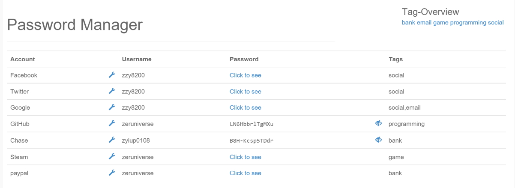Show the Steam password
Image resolution: width=515 pixels, height=188 pixels.
coord(246,157)
